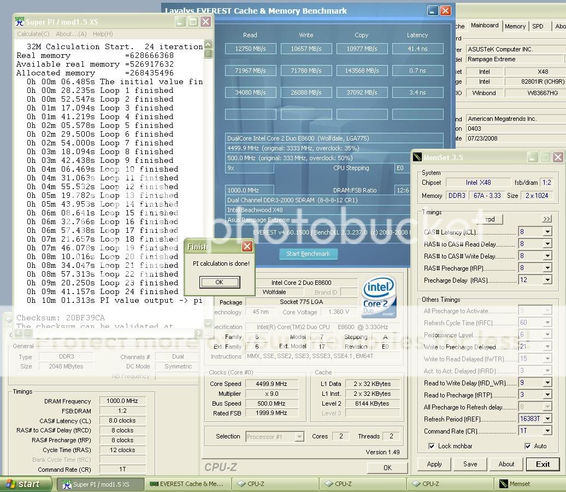This screenshot has width=566, height=492.
Task: Click Bus Speed value 500.0 MHz
Action: click(x=272, y=403)
